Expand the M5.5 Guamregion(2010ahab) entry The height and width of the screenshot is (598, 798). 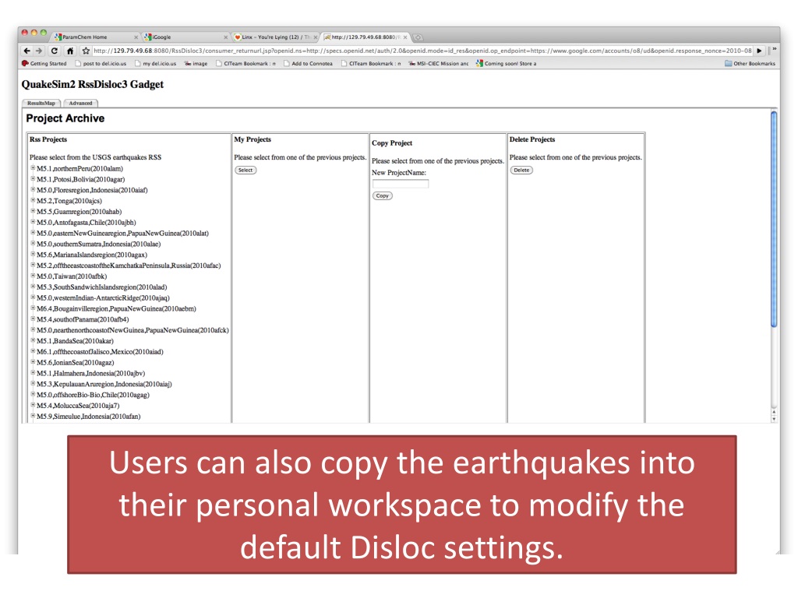tap(33, 210)
